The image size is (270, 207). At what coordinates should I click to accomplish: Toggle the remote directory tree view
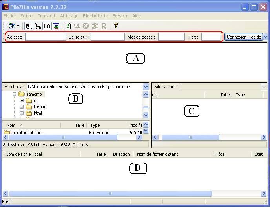pyautogui.click(x=38, y=26)
